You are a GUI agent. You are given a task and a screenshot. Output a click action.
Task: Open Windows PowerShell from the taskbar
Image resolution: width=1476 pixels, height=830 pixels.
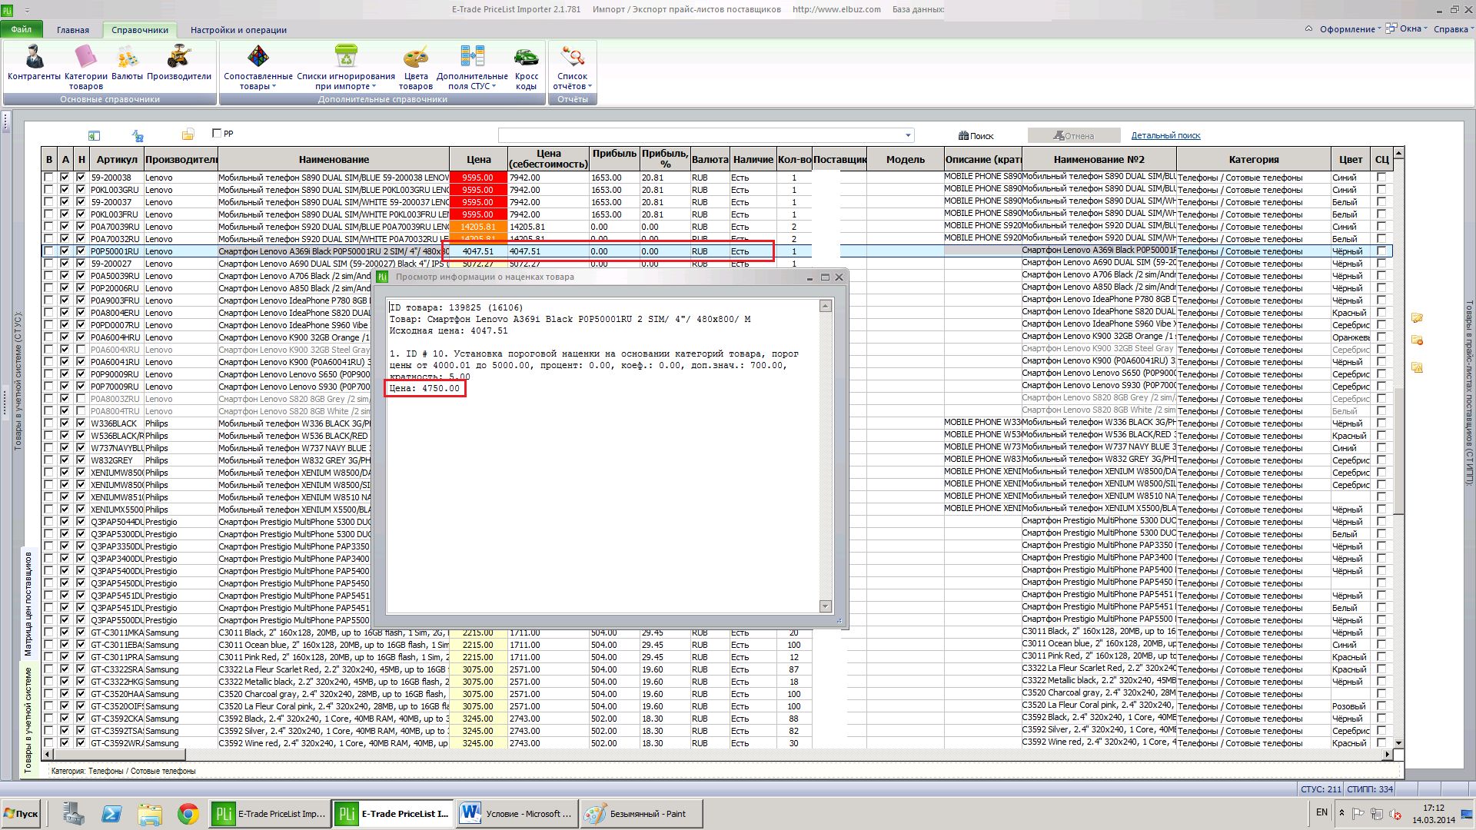(x=111, y=814)
